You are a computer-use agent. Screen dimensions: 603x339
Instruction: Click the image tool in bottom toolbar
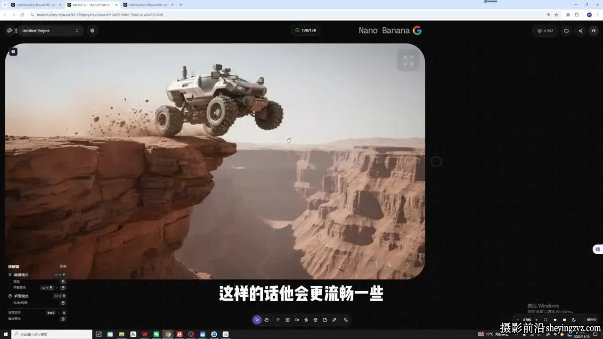click(287, 320)
